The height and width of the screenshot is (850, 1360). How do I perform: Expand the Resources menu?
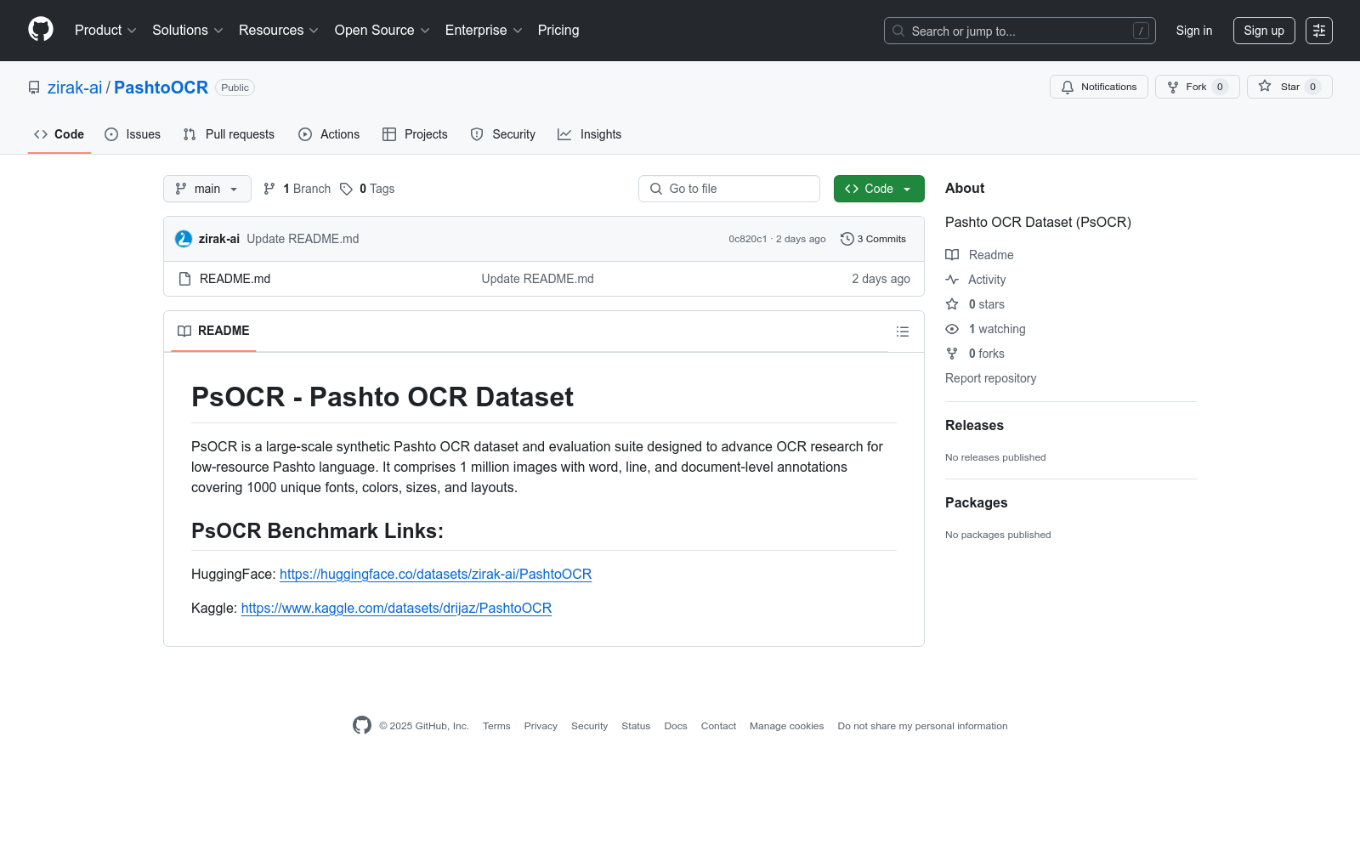pos(279,31)
